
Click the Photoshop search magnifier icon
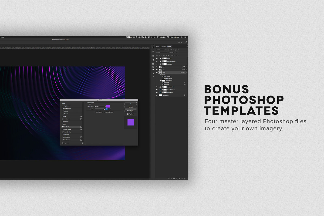pos(179,42)
